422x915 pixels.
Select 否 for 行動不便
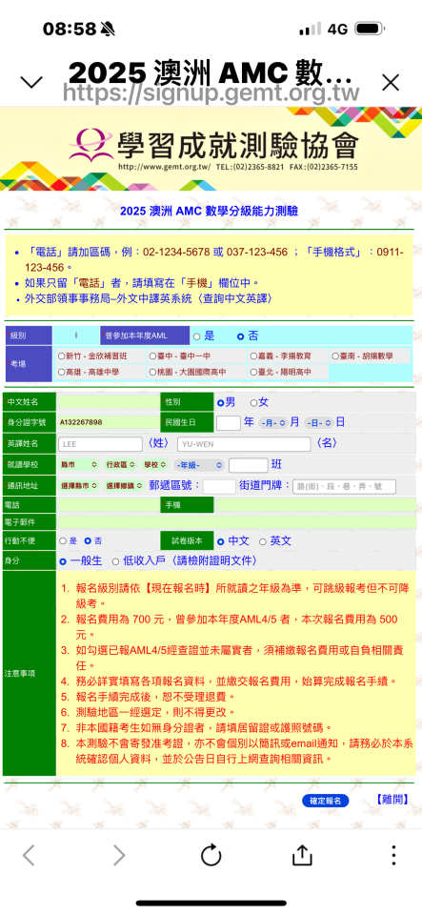pyautogui.click(x=89, y=541)
